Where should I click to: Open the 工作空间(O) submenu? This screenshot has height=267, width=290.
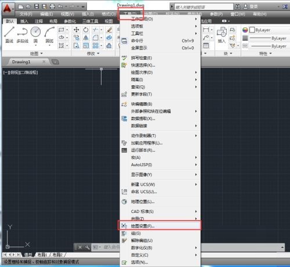(159, 19)
